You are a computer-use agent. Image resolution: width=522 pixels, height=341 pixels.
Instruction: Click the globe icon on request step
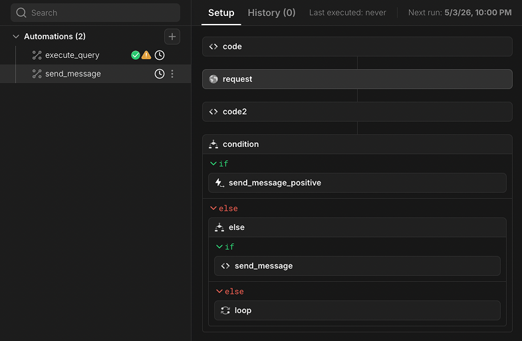[x=213, y=79]
